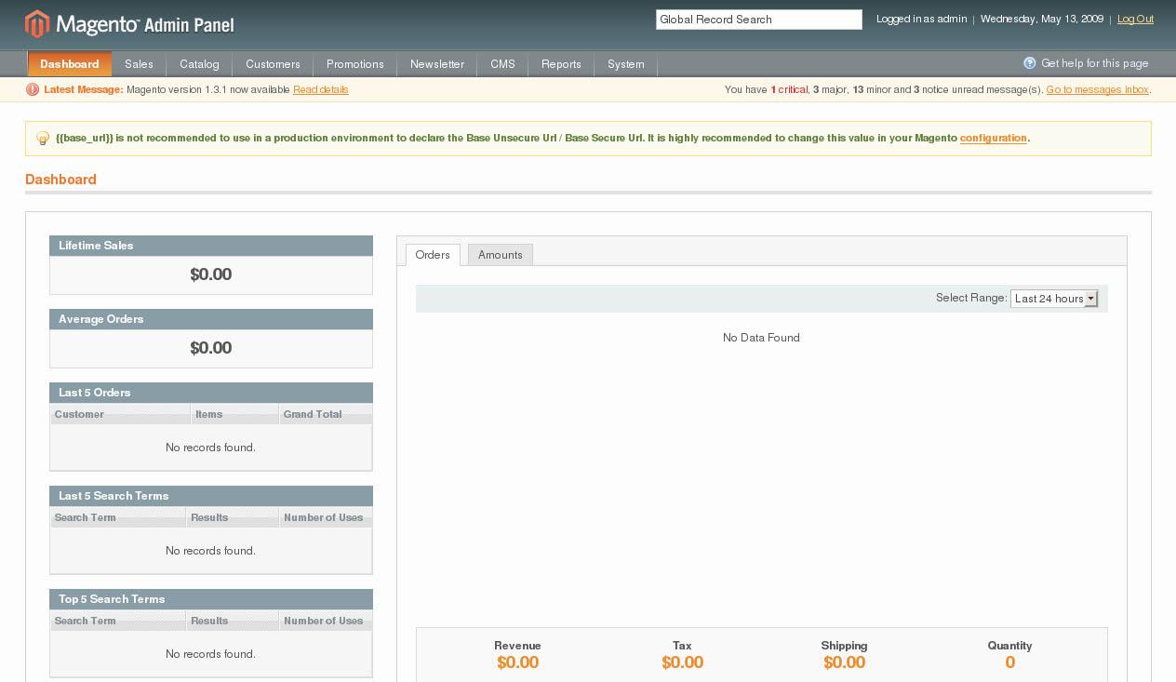
Task: Click the Grand Total column header
Action: [326, 414]
